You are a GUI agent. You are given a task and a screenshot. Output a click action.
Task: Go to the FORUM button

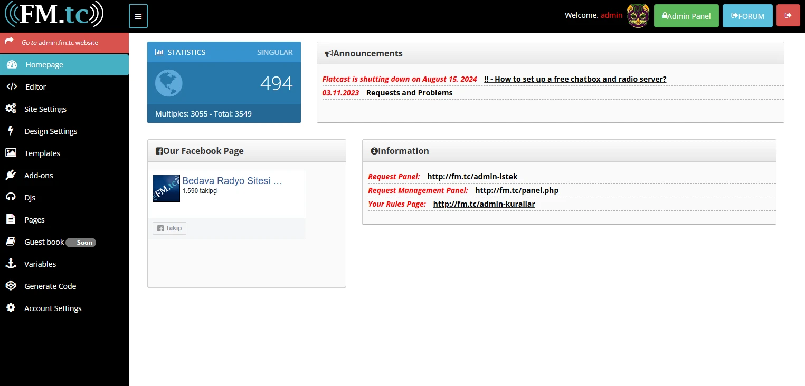[x=747, y=16]
